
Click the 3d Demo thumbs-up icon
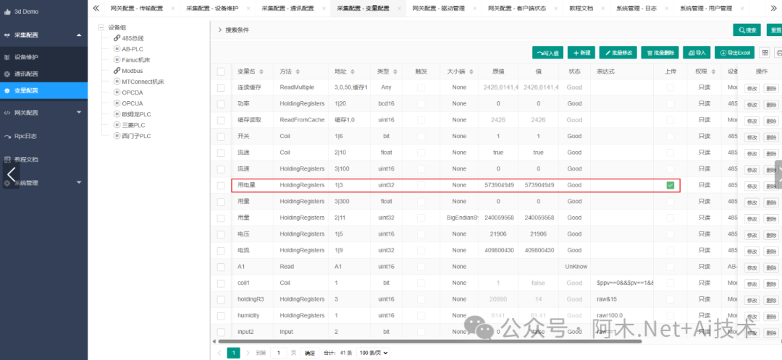point(7,12)
